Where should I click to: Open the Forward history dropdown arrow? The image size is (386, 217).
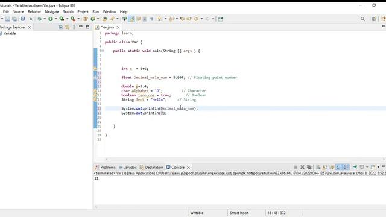click(213, 19)
